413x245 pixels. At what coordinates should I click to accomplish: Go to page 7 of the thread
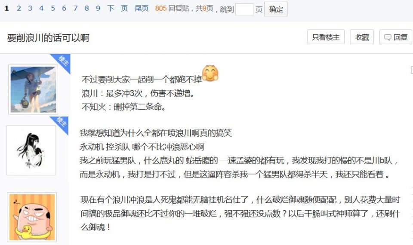coord(75,9)
